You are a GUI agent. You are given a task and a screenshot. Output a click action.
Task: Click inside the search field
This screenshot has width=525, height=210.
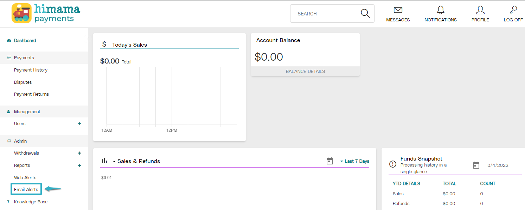point(324,13)
